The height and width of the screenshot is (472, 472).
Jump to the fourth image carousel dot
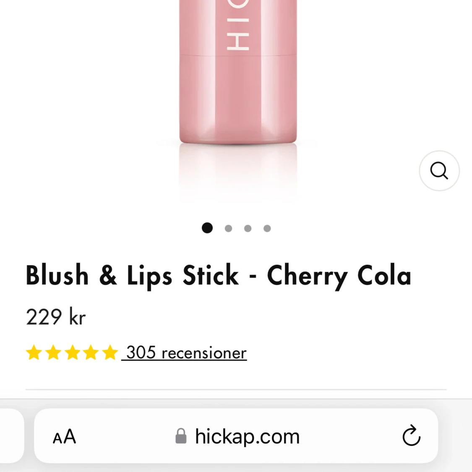[x=267, y=229]
